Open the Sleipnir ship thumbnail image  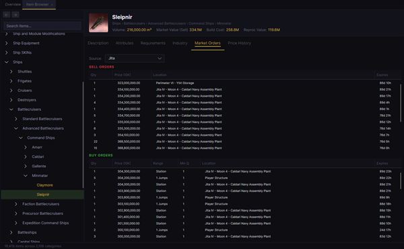(x=98, y=23)
